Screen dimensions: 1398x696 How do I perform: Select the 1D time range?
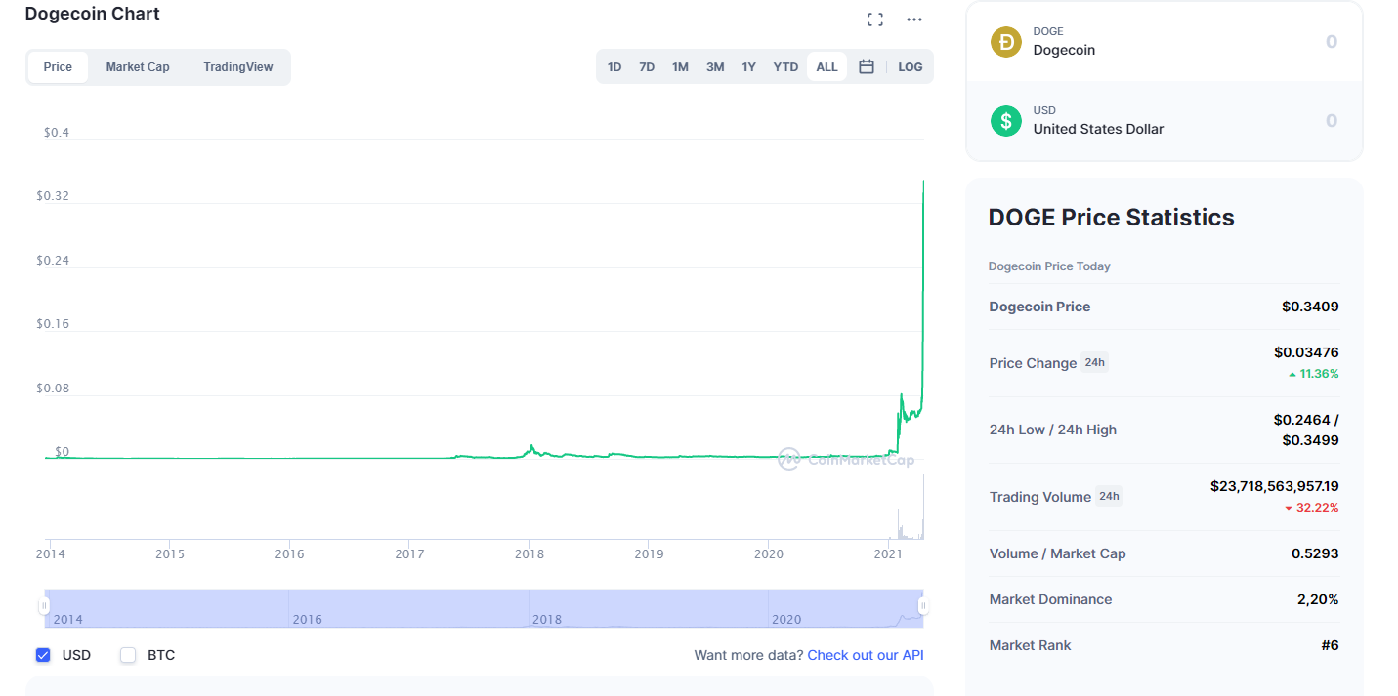click(x=614, y=67)
